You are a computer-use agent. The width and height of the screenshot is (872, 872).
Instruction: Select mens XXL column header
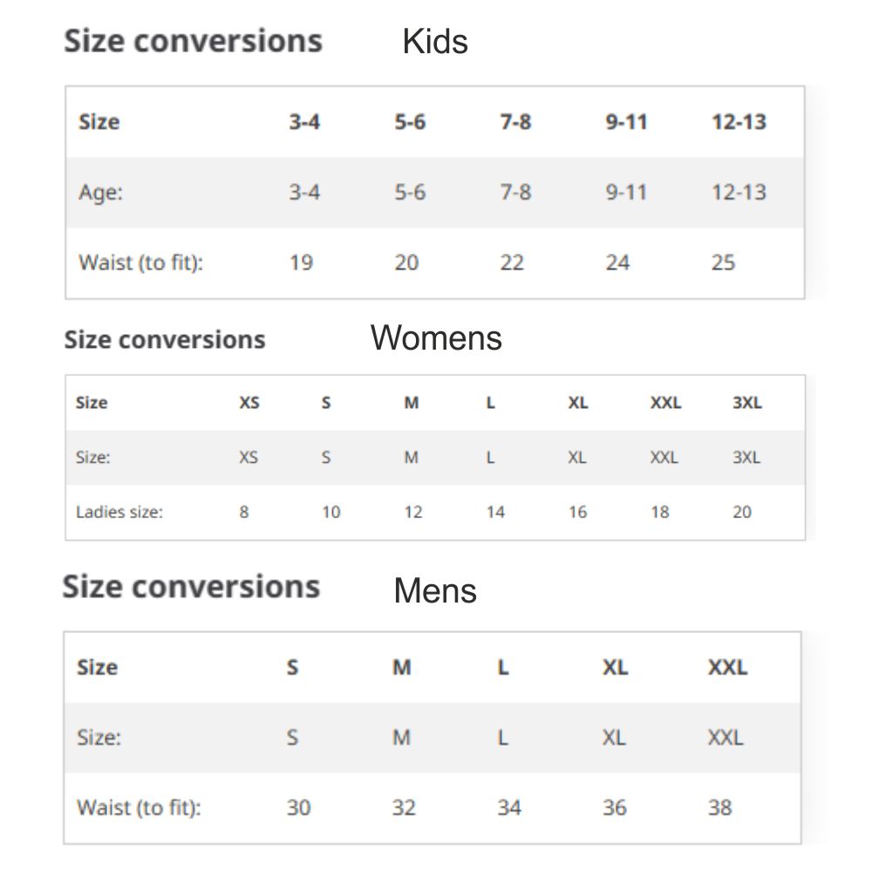tap(727, 668)
